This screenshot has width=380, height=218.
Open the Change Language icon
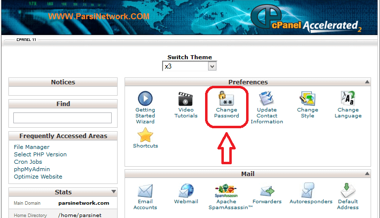tap(348, 99)
